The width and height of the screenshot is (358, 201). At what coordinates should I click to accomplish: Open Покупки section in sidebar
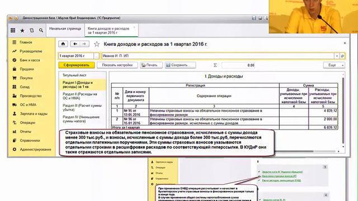(26, 78)
